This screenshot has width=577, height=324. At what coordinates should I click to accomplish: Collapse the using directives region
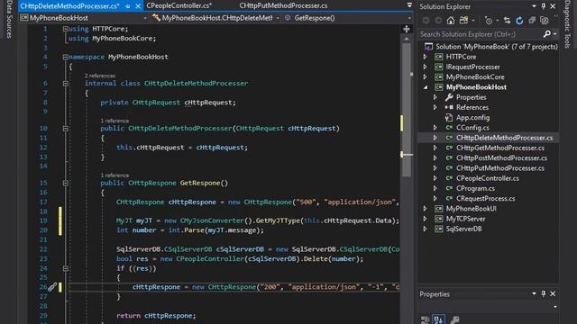[65, 29]
